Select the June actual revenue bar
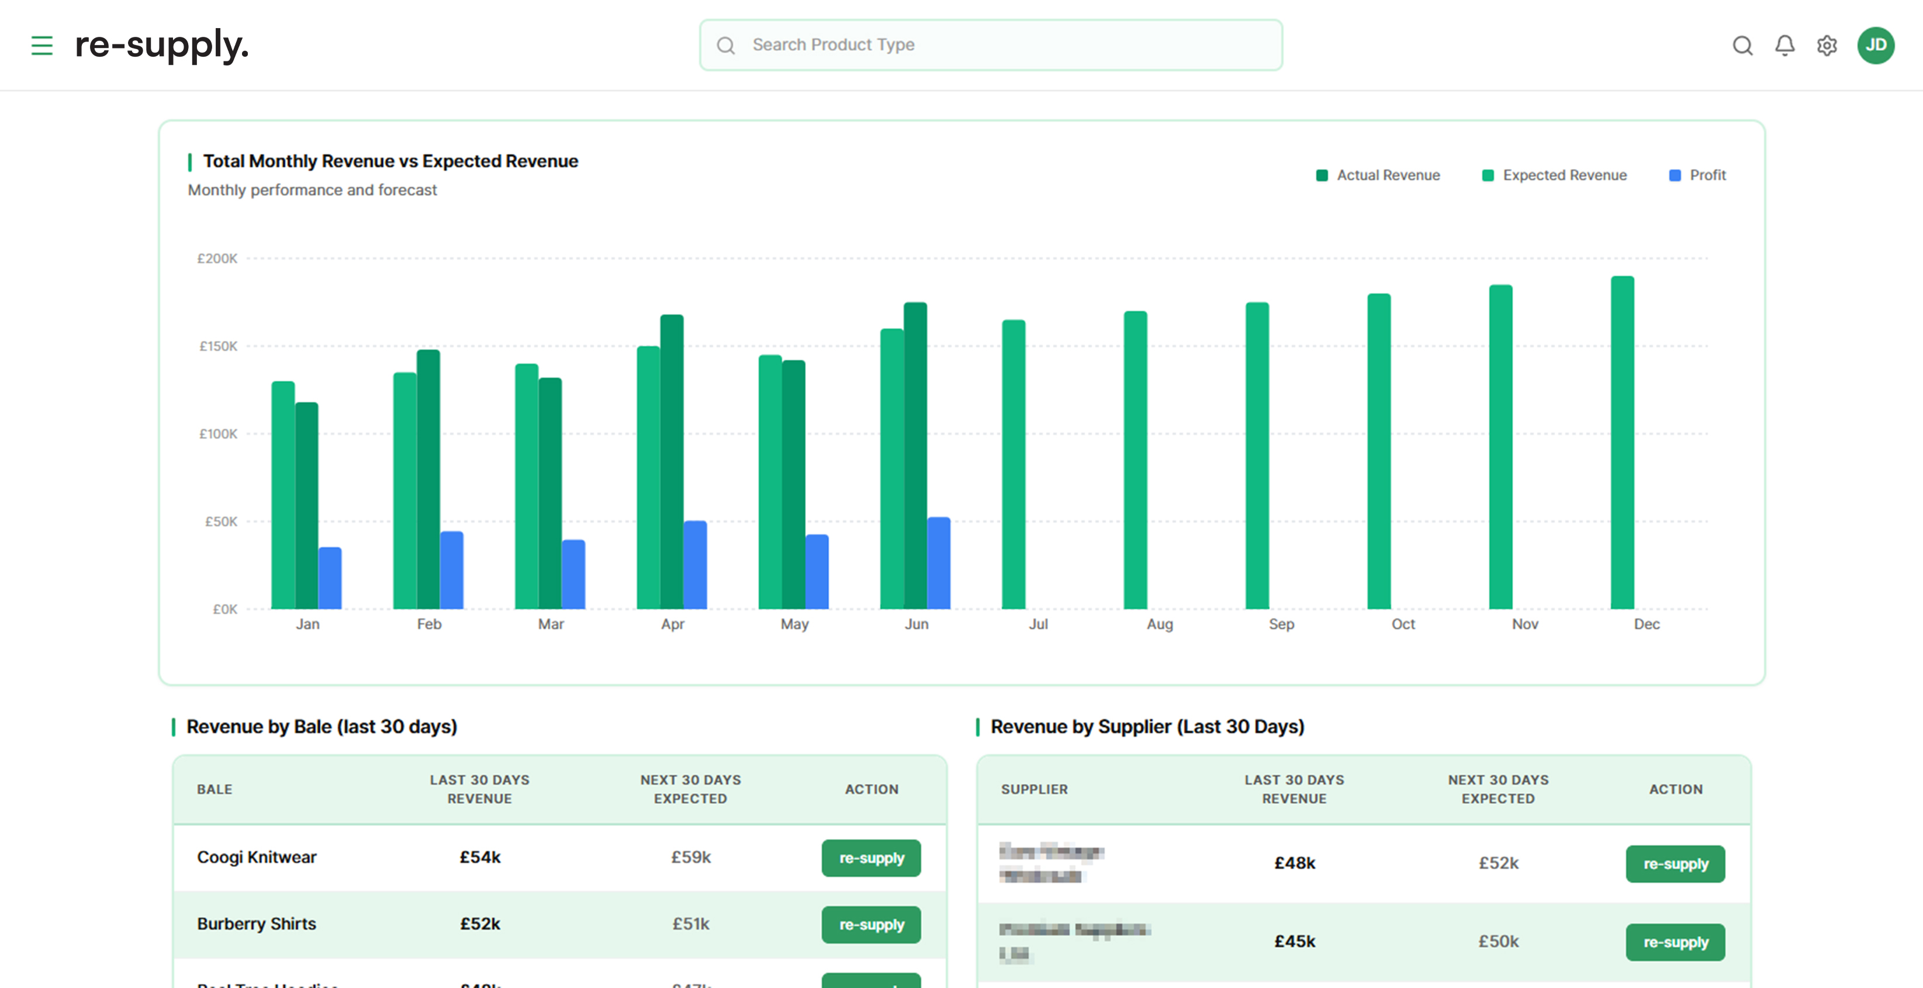 pyautogui.click(x=916, y=448)
